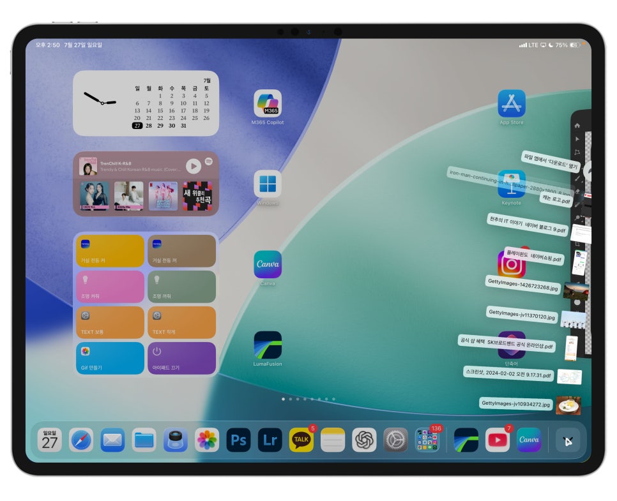Tap the battery 75% status indicator

point(568,45)
